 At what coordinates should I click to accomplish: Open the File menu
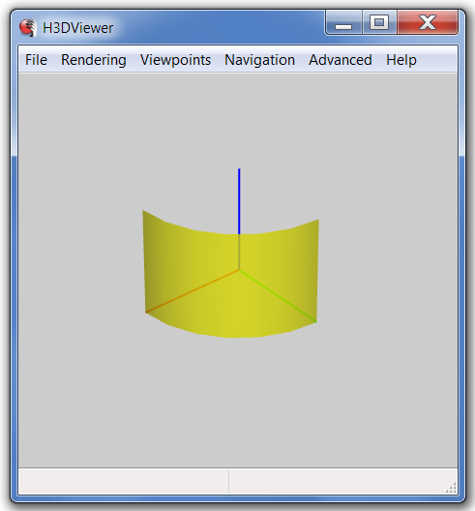click(36, 60)
